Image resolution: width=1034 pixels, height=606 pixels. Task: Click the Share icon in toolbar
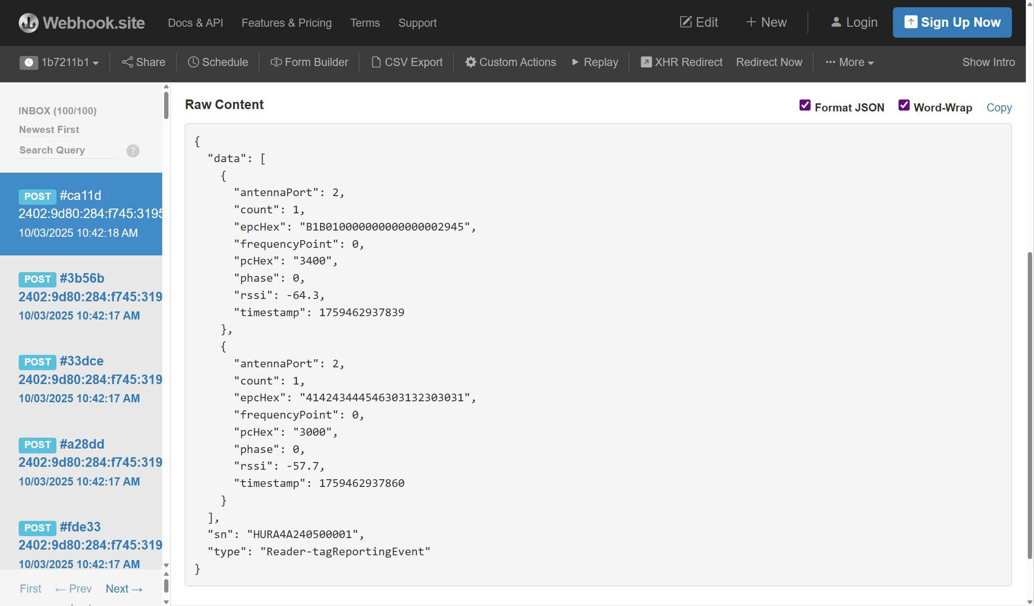pyautogui.click(x=127, y=62)
